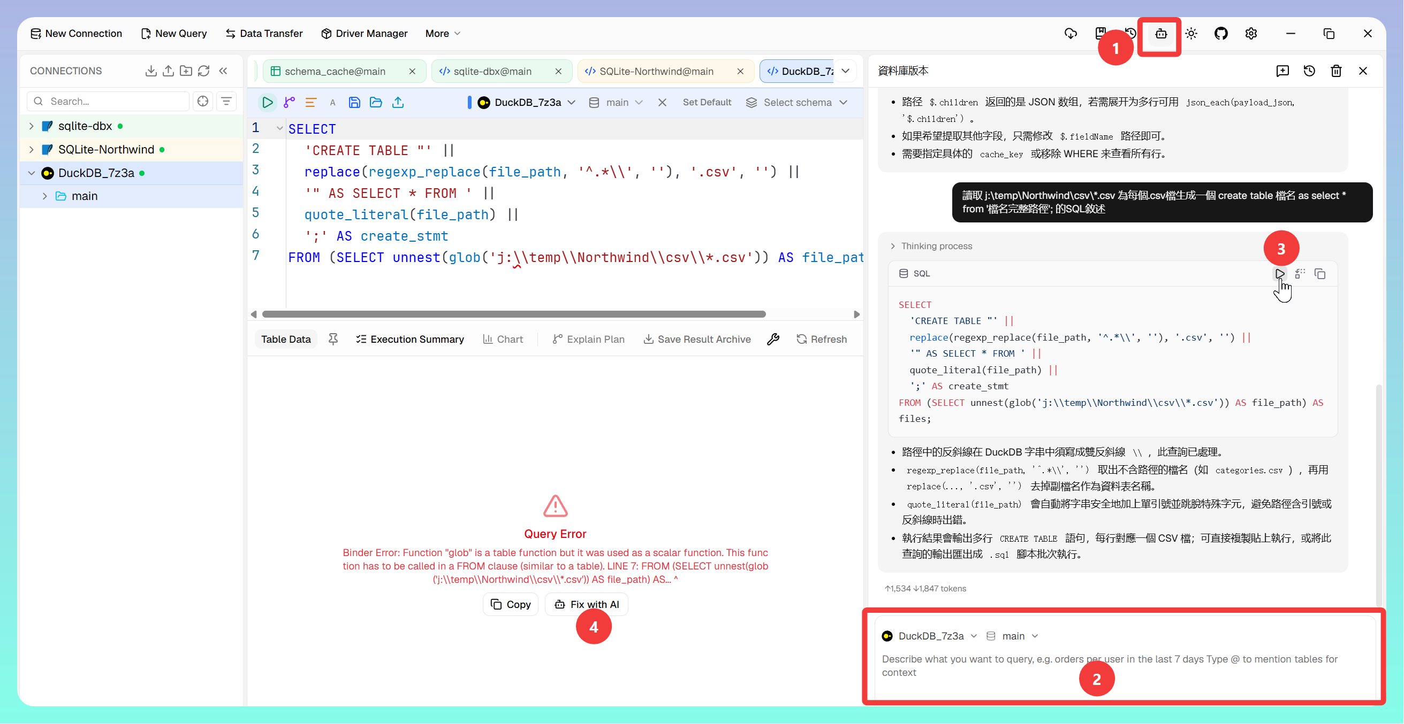Add new connection folder icon
1404x724 pixels.
(186, 71)
